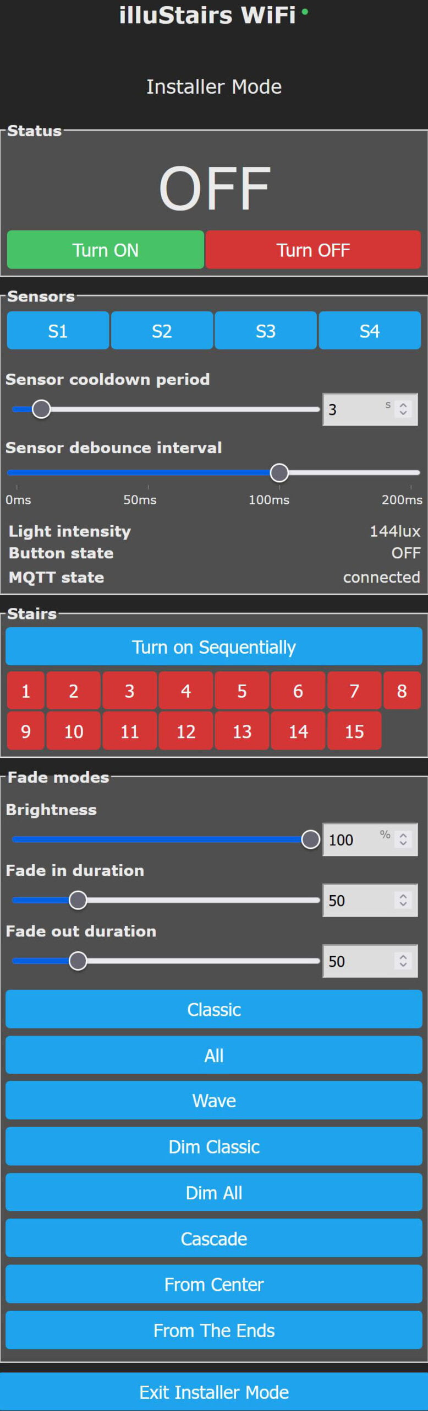This screenshot has width=428, height=1411.
Task: Toggle stair number 5
Action: click(242, 691)
